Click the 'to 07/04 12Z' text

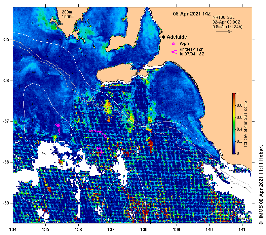tap(192, 54)
